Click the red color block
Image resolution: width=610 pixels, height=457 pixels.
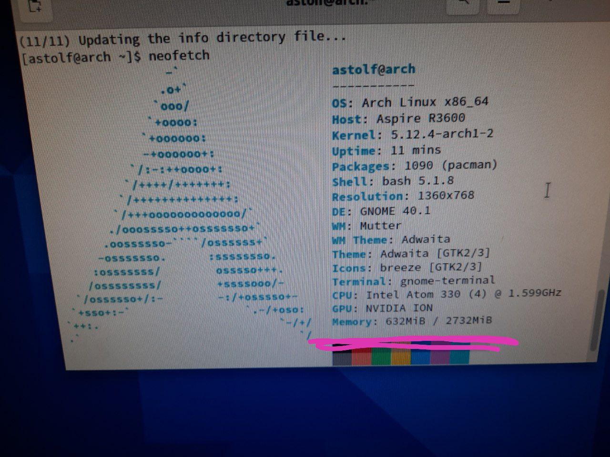click(361, 356)
